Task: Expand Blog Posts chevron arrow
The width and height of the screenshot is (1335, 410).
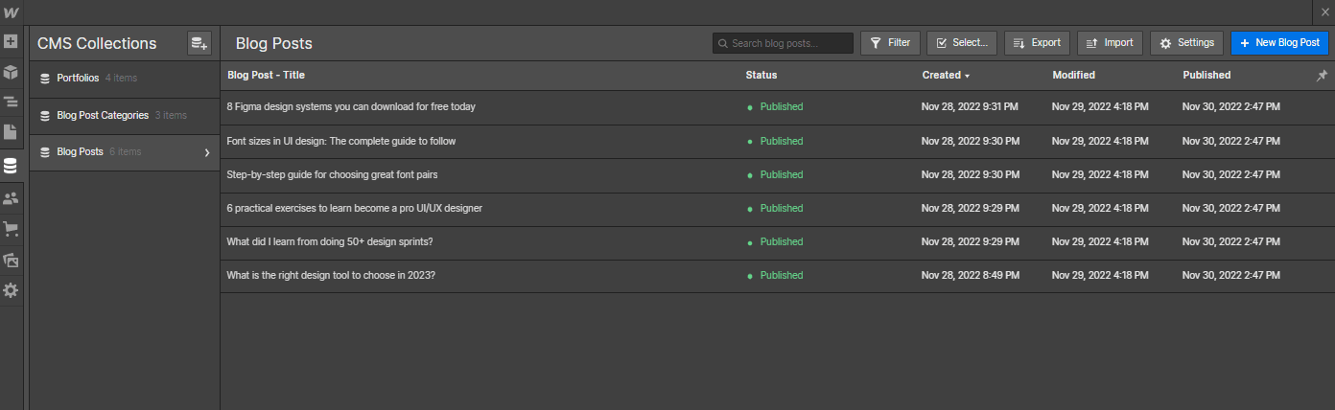Action: click(x=207, y=152)
